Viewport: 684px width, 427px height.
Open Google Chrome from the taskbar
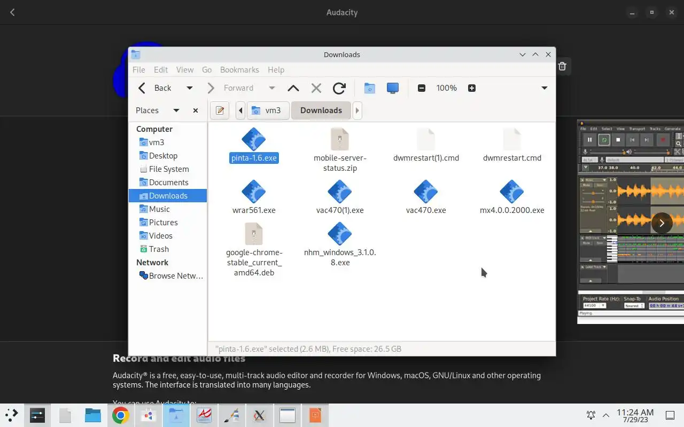(x=120, y=415)
